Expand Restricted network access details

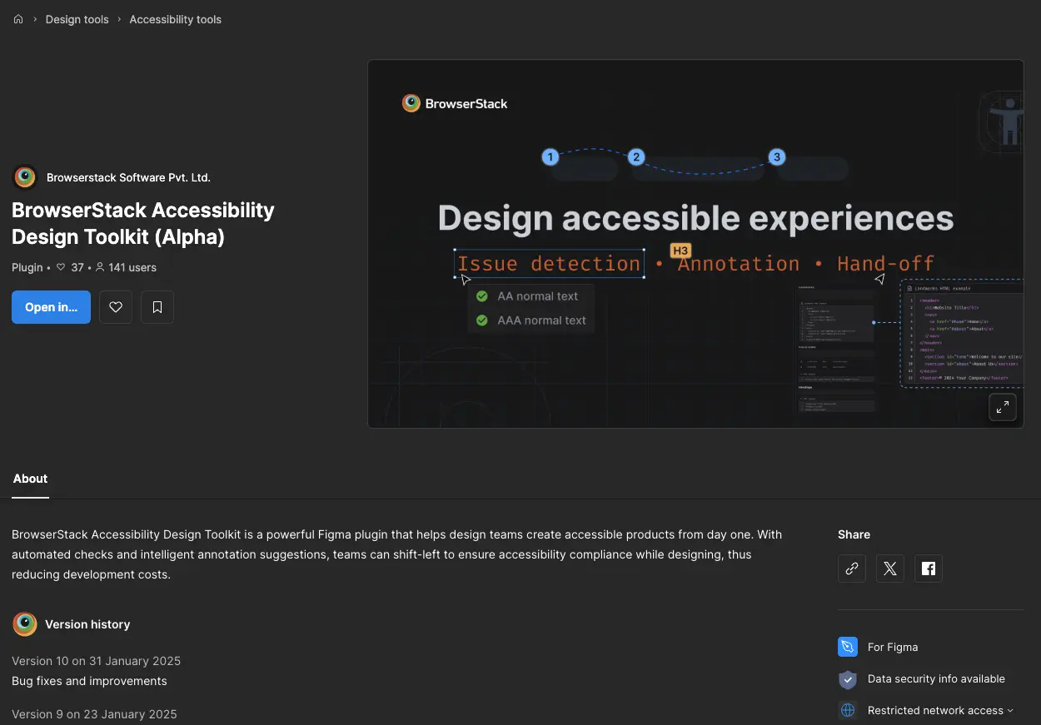[x=1011, y=711]
